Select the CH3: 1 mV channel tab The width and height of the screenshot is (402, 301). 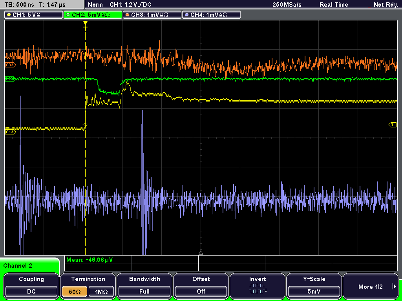(152, 15)
